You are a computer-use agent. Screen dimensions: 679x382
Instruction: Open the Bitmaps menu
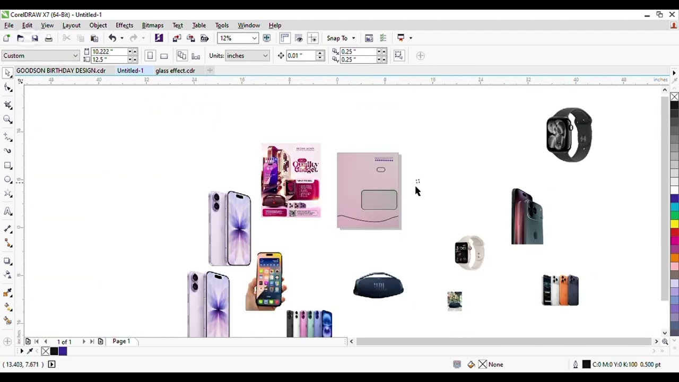[x=152, y=25]
